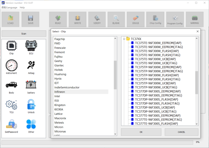The height and width of the screenshot is (148, 209).
Task: Select TC375TE-96F300W_UCB(DAP) chip
Action: 155,59
